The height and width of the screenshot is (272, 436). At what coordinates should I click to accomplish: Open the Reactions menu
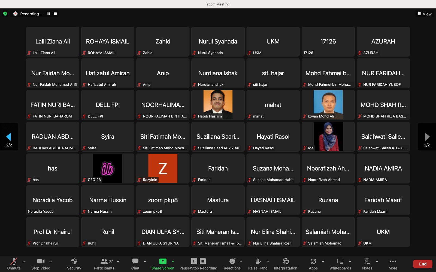(232, 261)
